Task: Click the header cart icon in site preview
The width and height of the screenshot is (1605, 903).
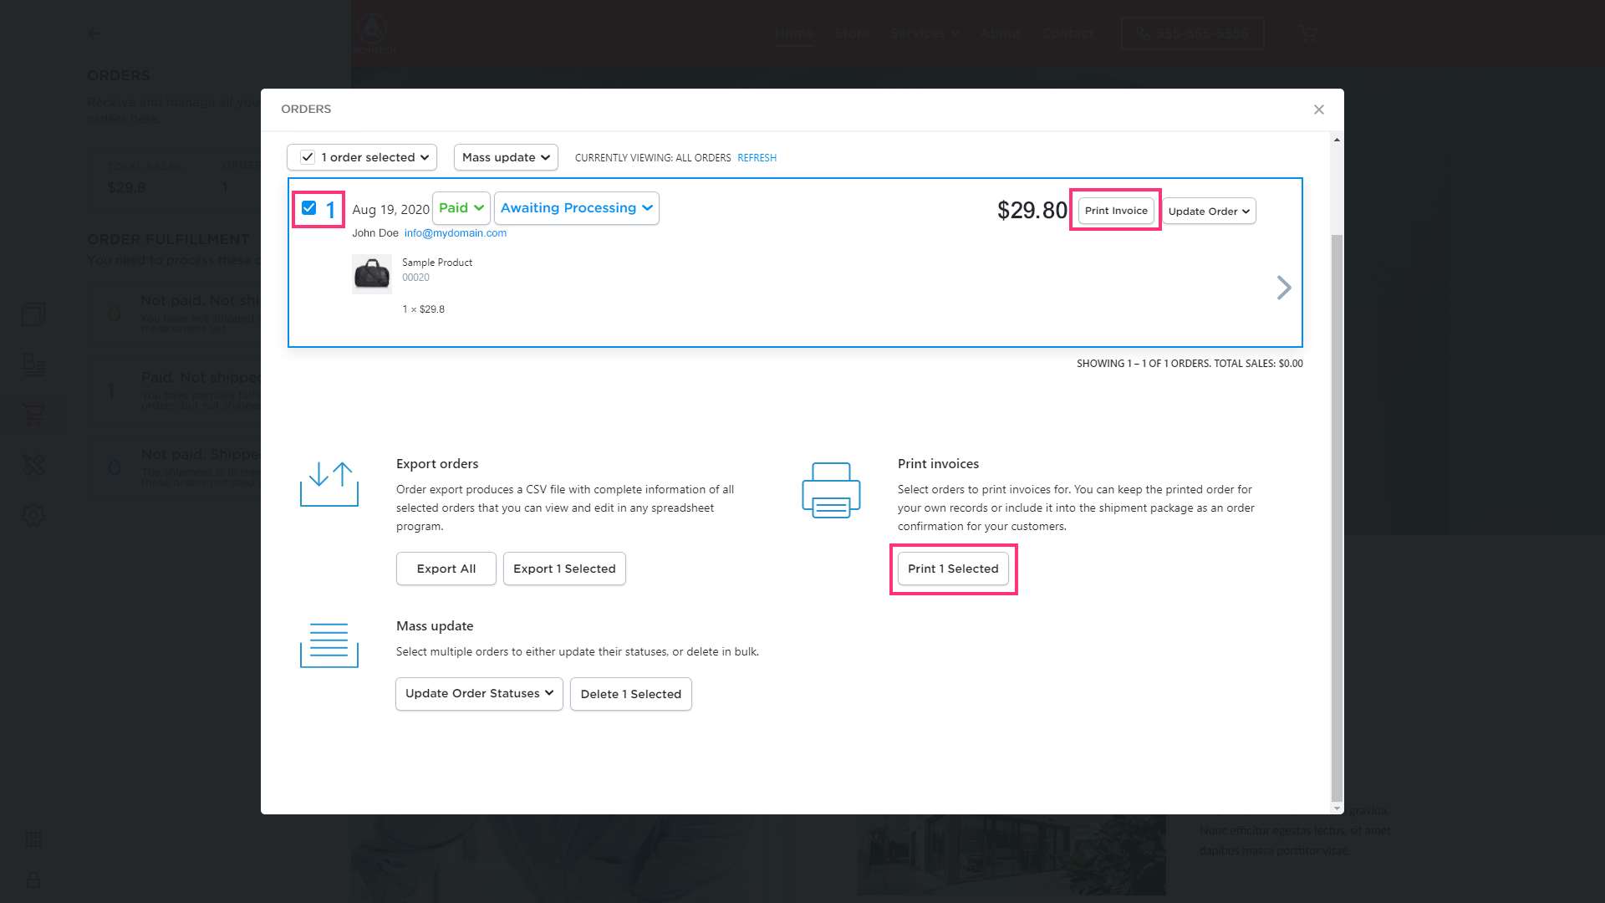Action: [1309, 34]
